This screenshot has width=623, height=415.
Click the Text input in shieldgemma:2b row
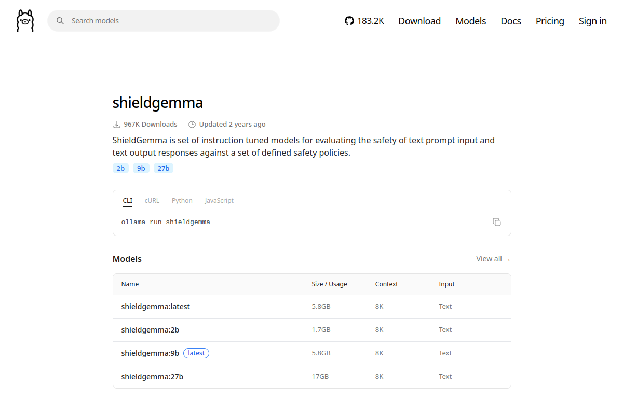(445, 330)
